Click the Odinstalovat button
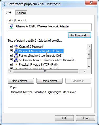The height and width of the screenshot is (125, 99). [x=49, y=81]
